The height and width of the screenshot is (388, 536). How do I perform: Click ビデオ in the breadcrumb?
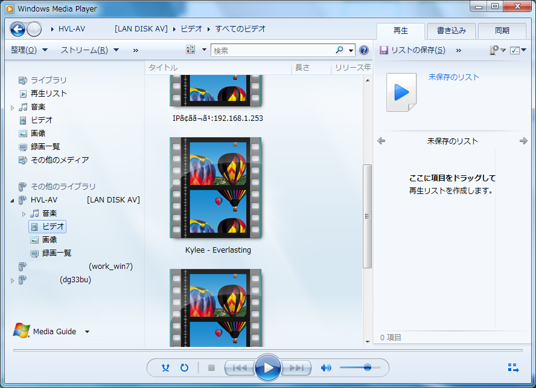pyautogui.click(x=191, y=29)
